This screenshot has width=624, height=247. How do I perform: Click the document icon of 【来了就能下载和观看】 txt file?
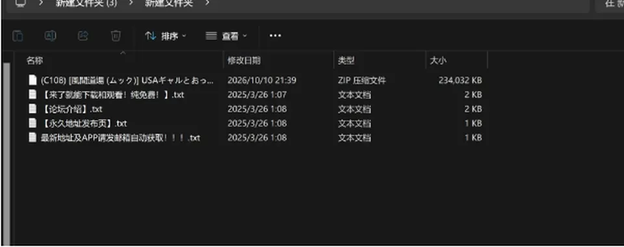point(32,94)
